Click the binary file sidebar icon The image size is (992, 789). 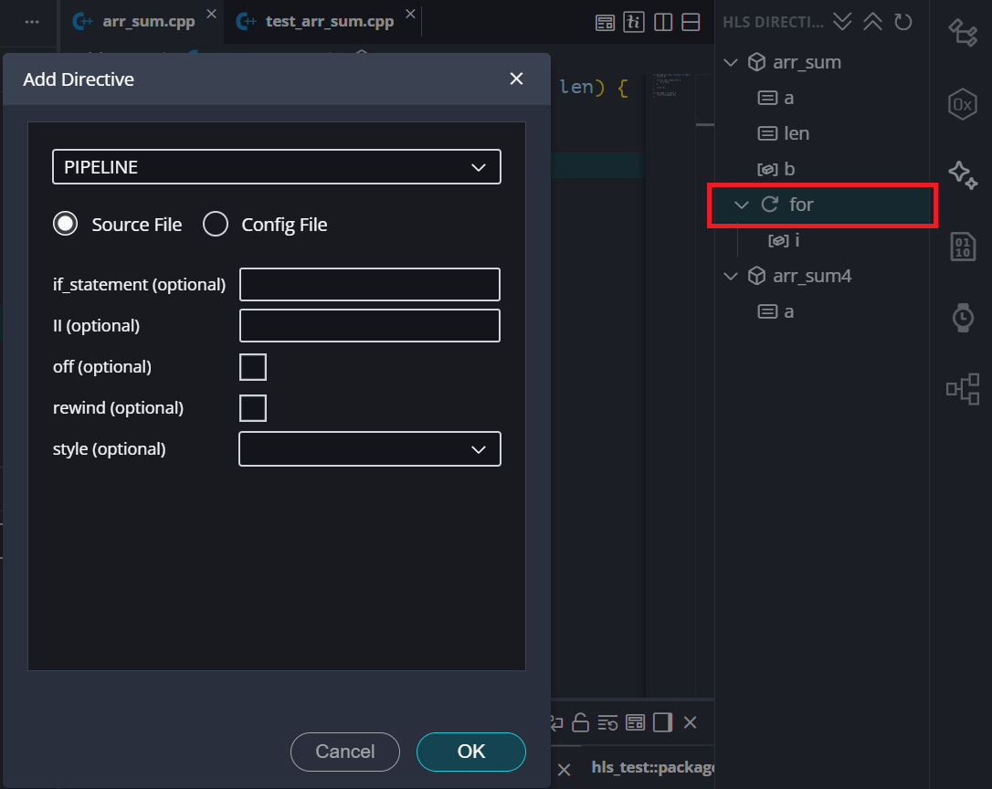coord(963,247)
